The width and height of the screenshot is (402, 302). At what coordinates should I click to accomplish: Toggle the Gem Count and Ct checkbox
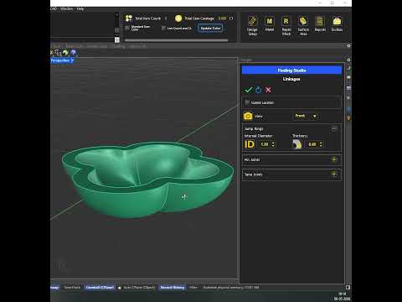(164, 28)
